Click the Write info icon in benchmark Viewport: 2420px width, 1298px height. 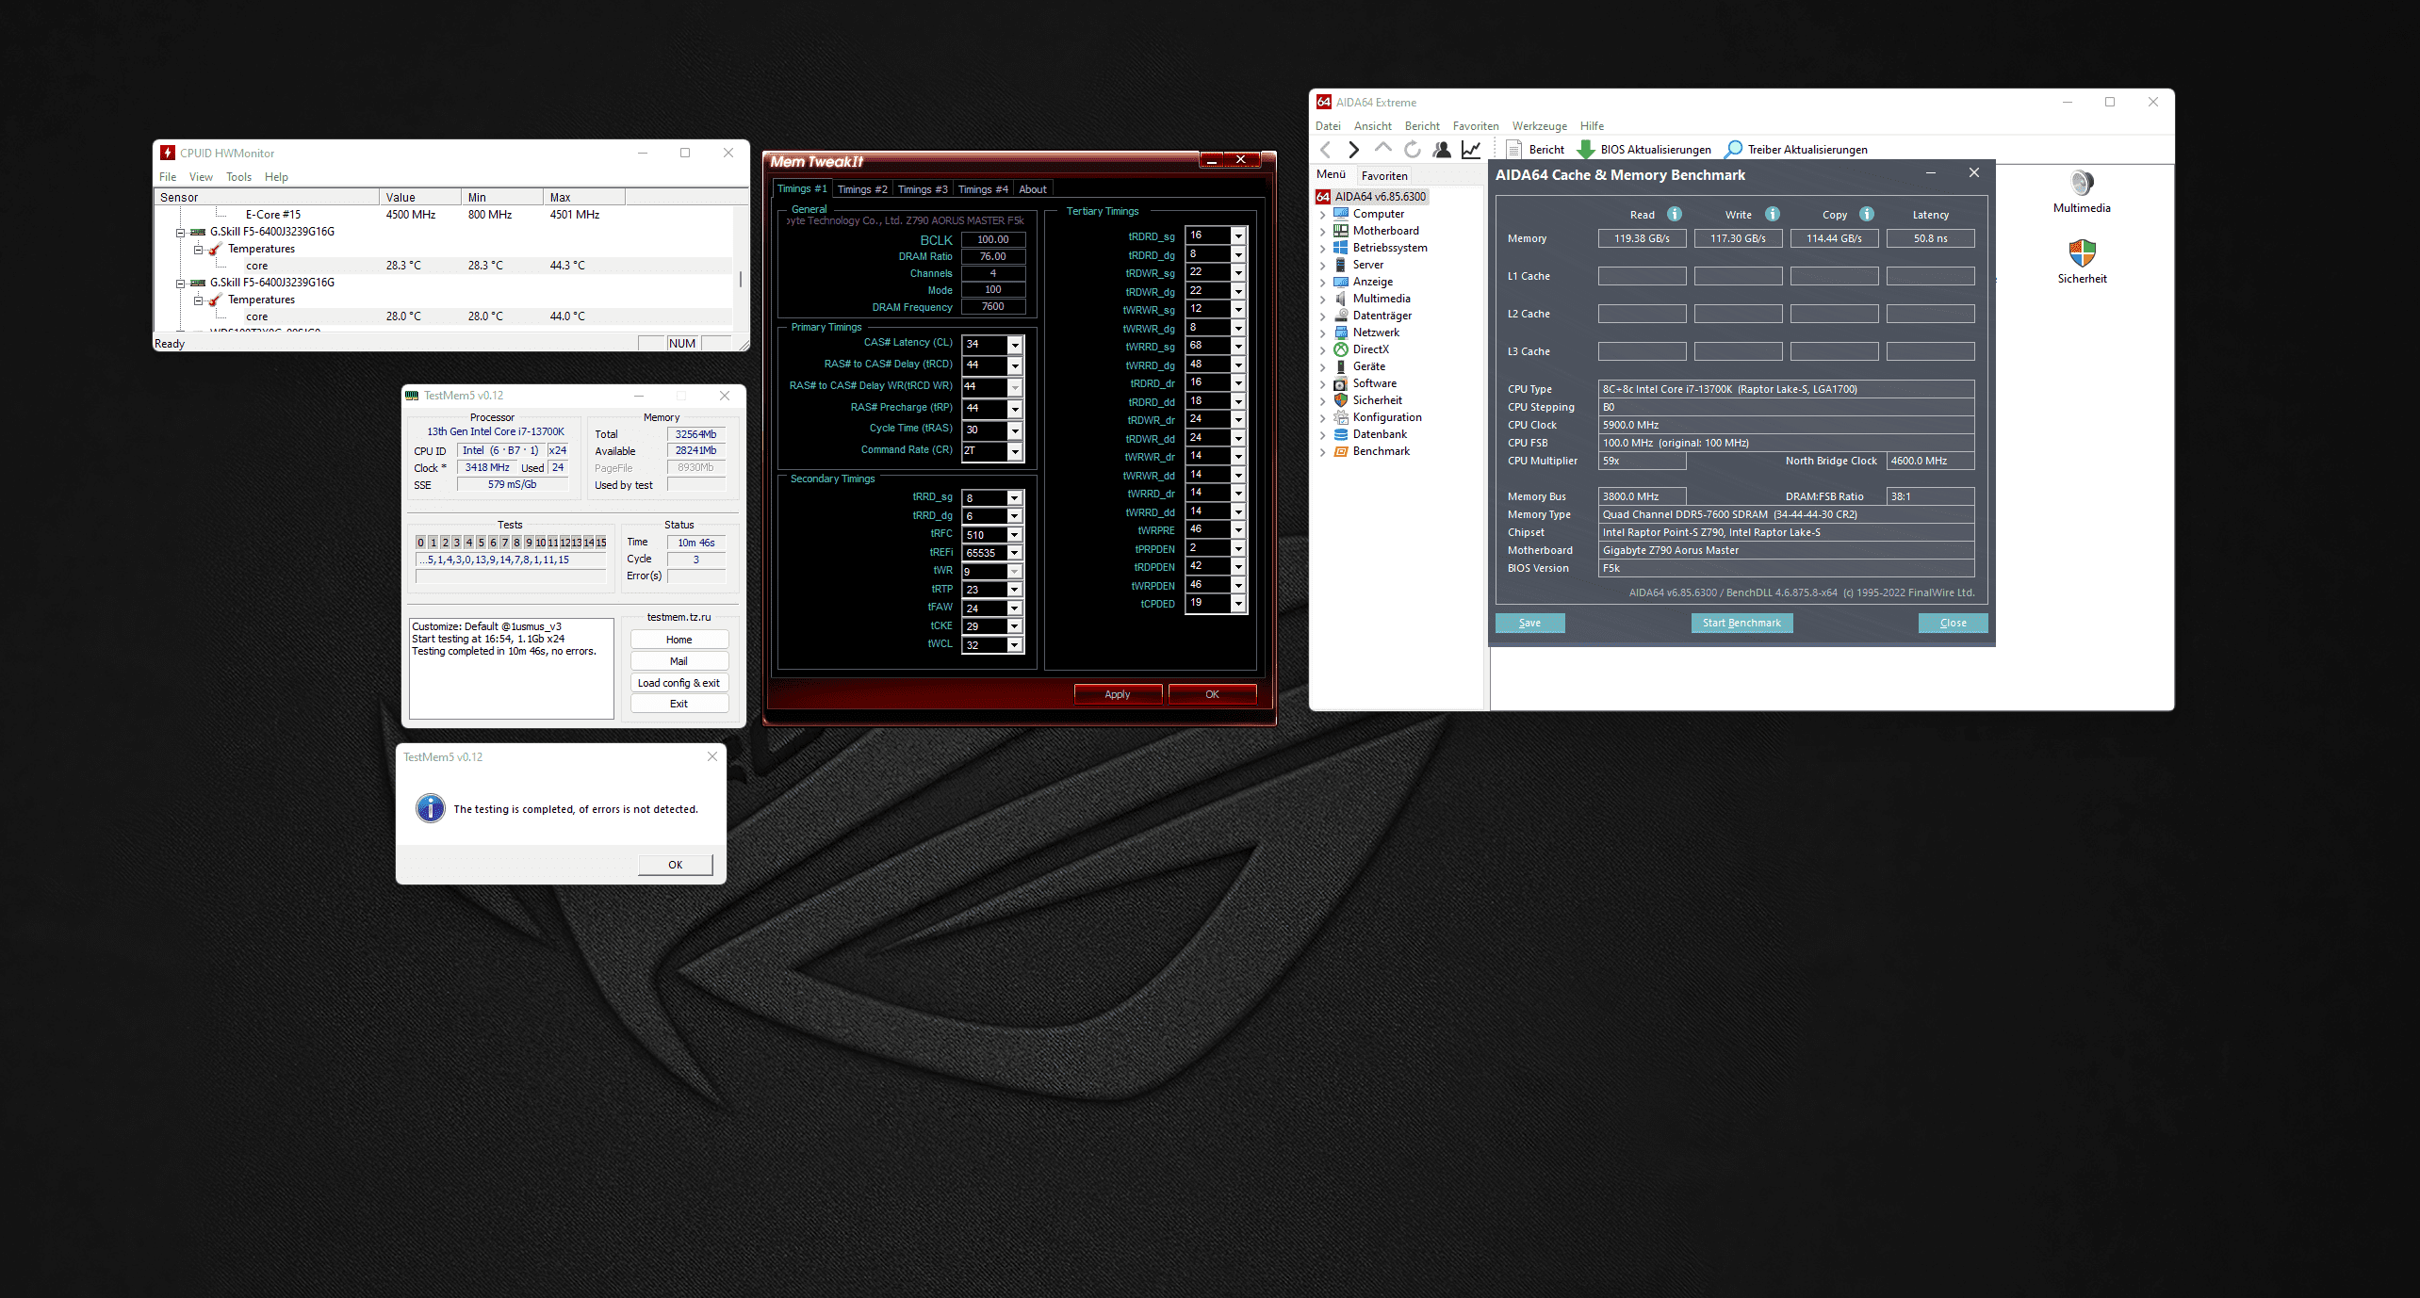point(1773,214)
